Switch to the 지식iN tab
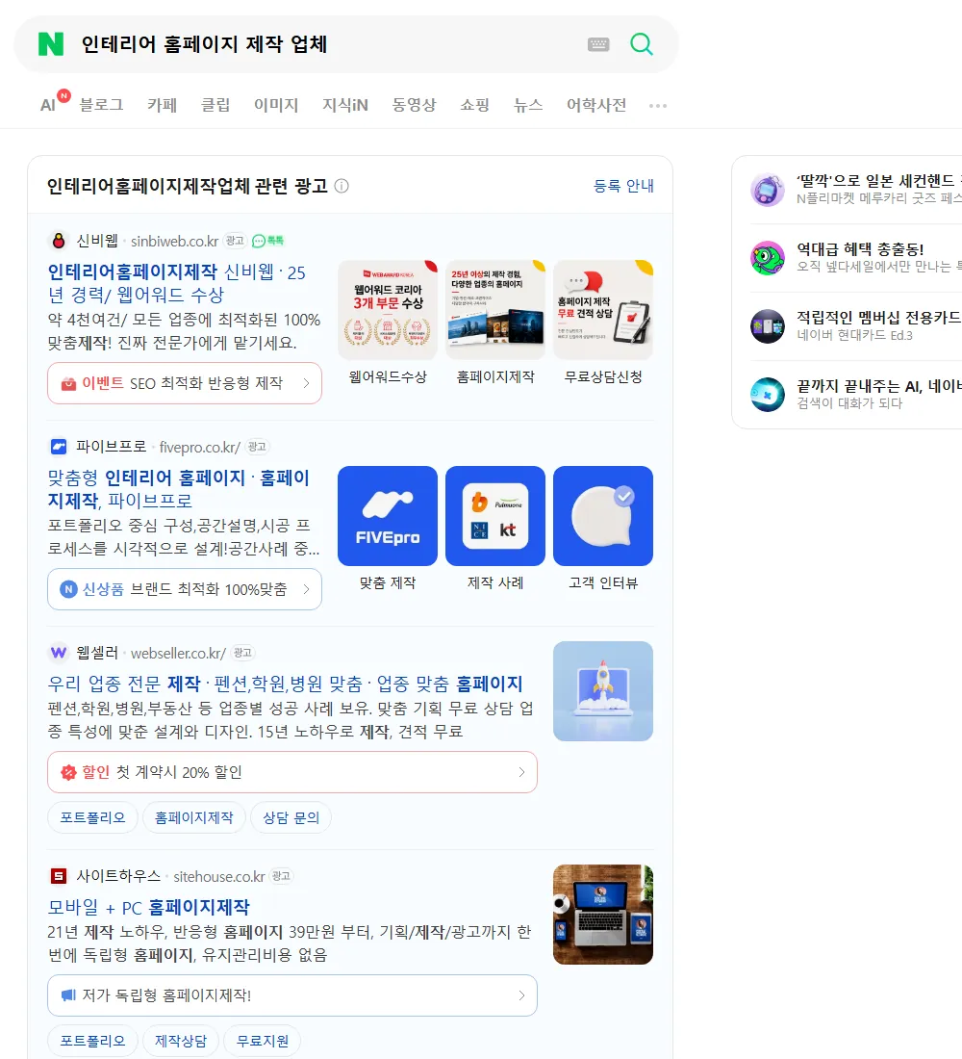Screen dimensions: 962x1059 (x=345, y=105)
